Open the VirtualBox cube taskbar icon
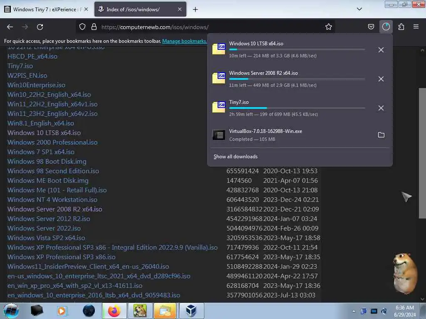Viewport: 426px width, 319px height. (x=191, y=311)
